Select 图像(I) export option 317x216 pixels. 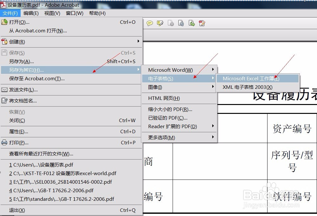tap(179, 87)
